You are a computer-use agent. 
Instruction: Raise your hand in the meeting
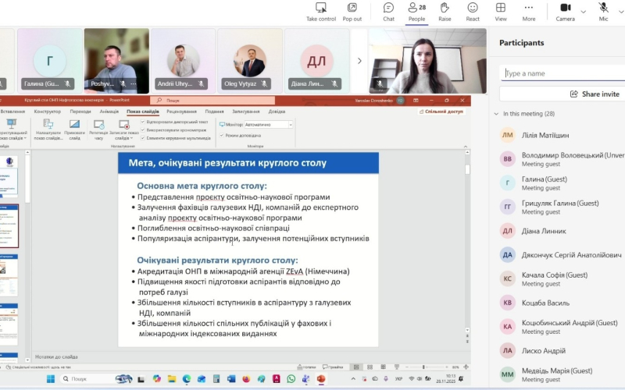click(445, 11)
